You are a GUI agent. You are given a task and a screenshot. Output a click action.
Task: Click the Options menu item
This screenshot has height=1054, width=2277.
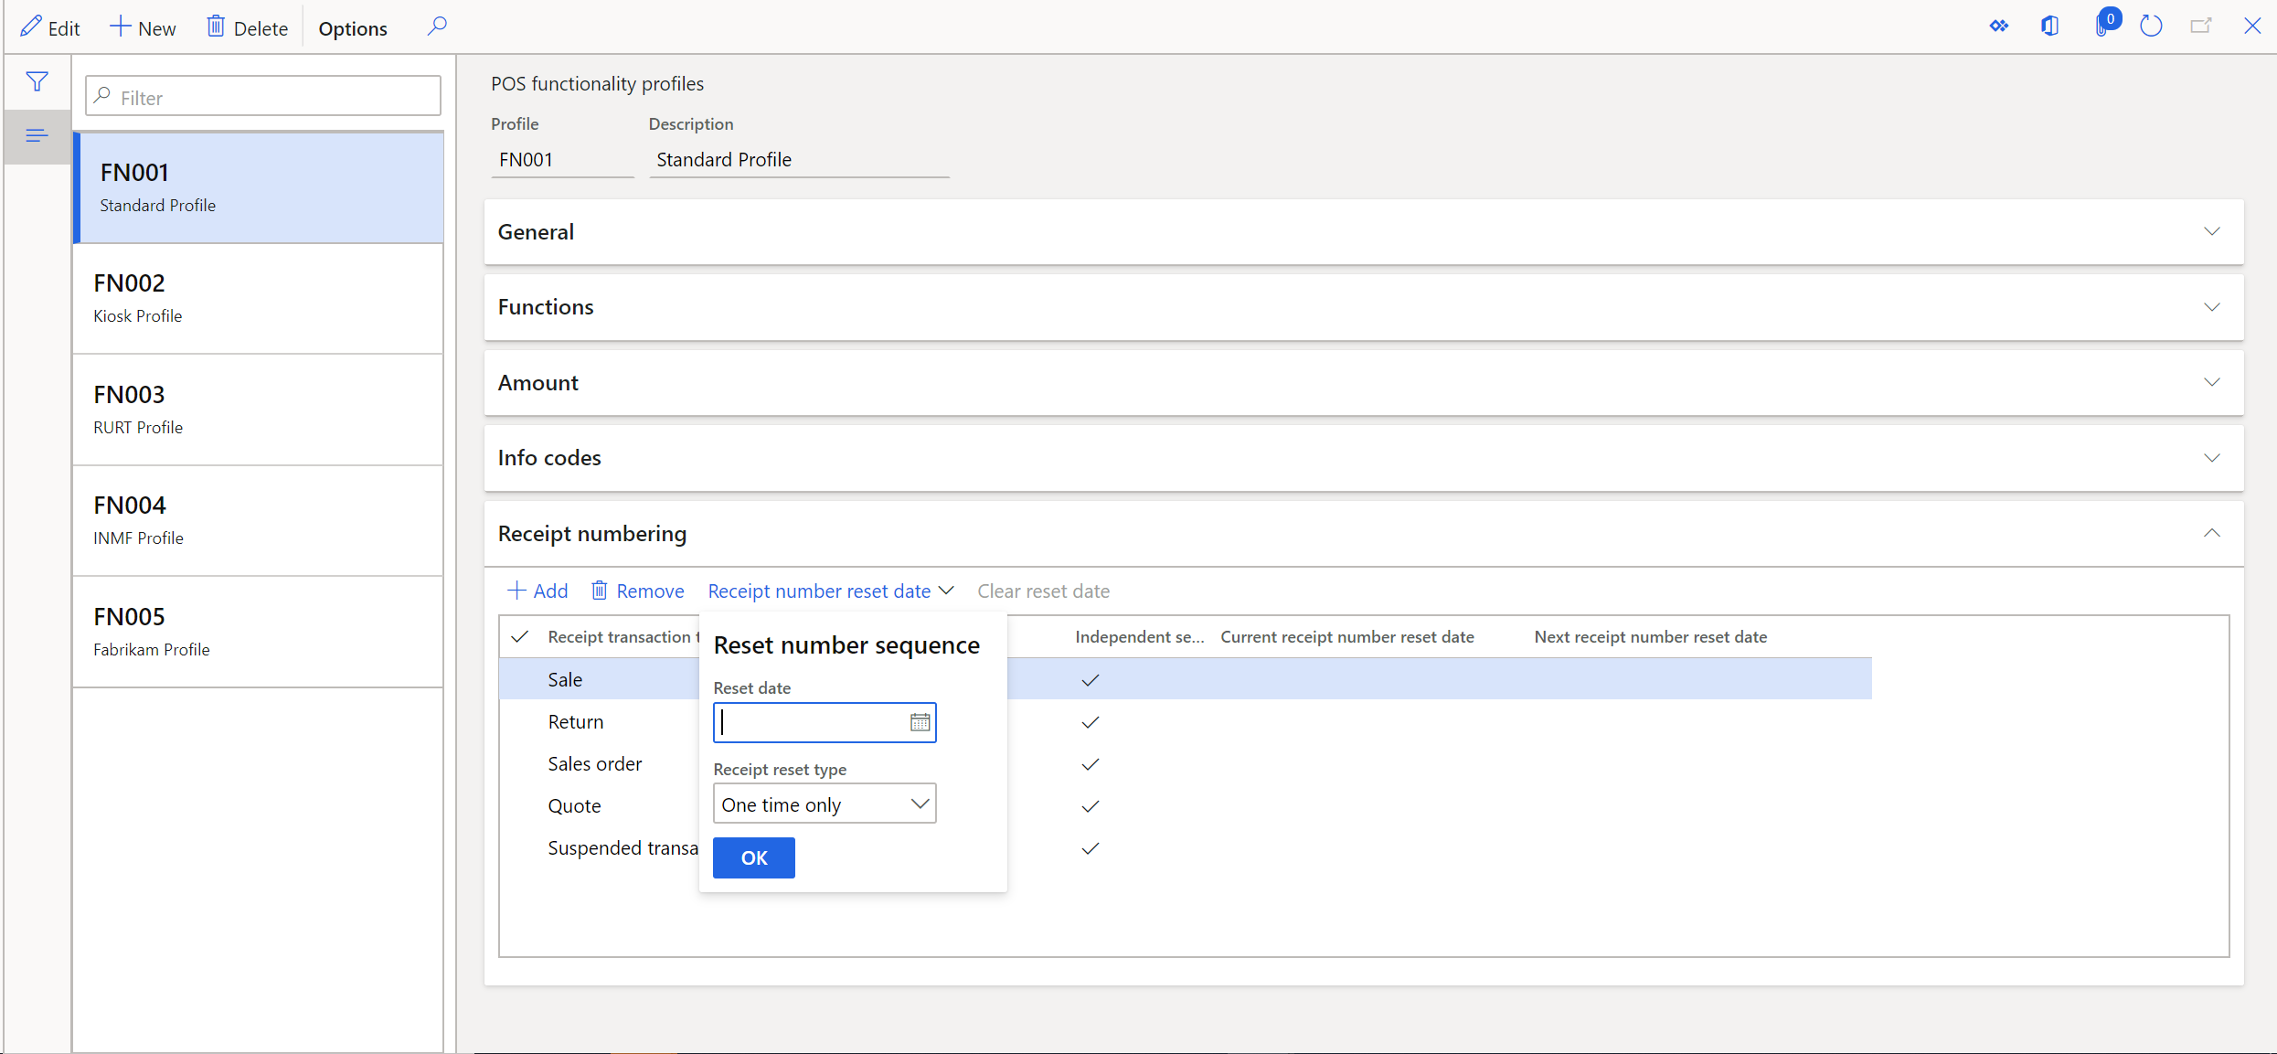(x=353, y=27)
